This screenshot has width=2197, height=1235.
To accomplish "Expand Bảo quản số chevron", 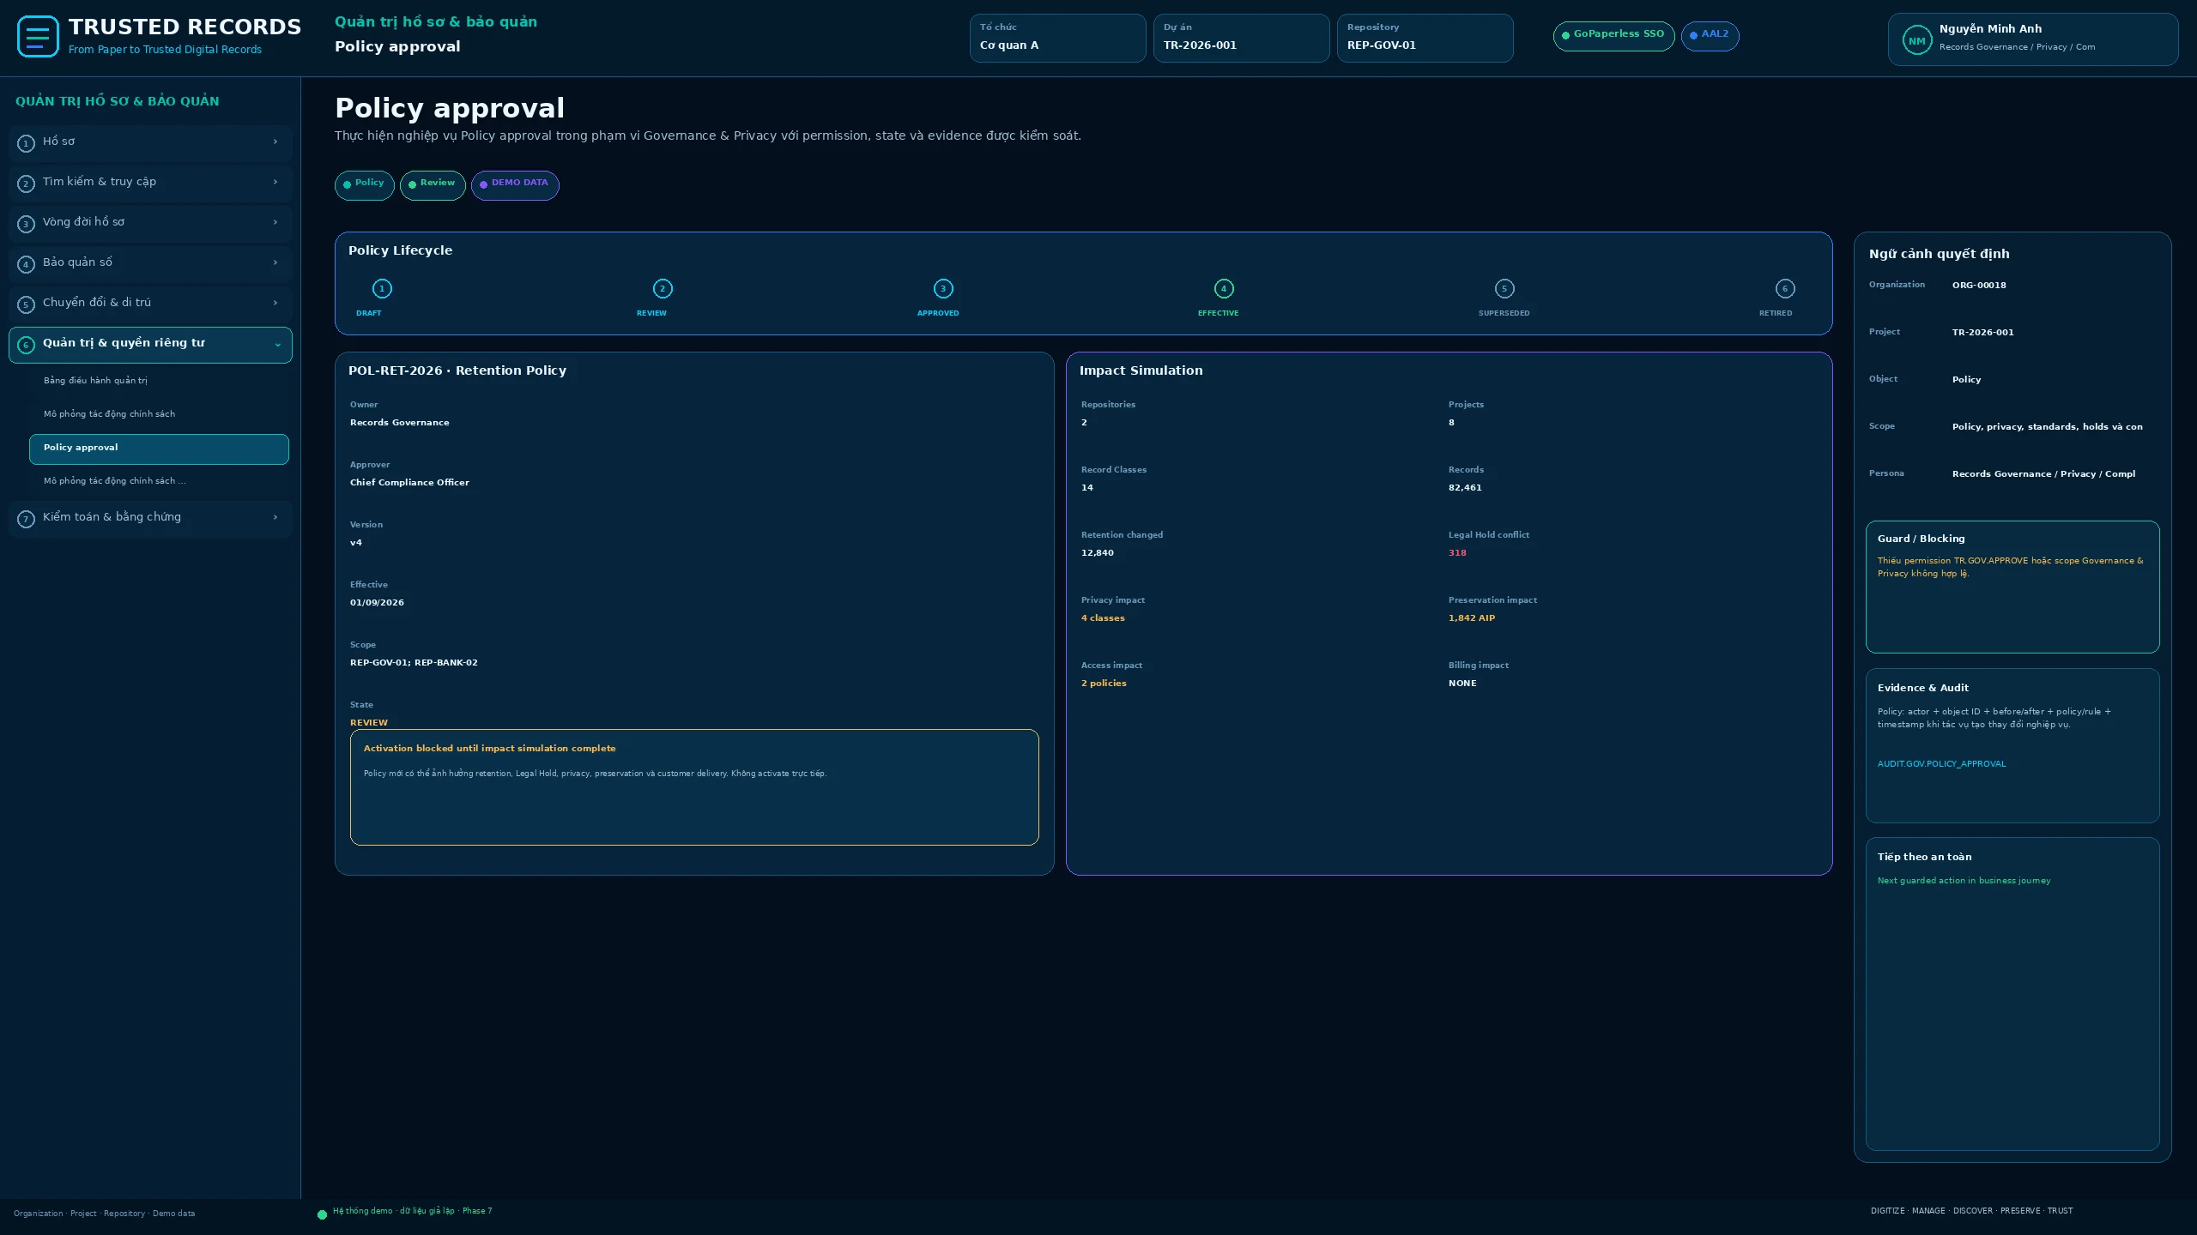I will tap(275, 262).
